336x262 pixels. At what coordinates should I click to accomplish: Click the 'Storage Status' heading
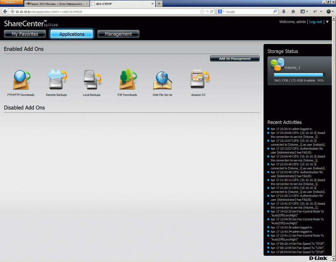[x=283, y=51]
